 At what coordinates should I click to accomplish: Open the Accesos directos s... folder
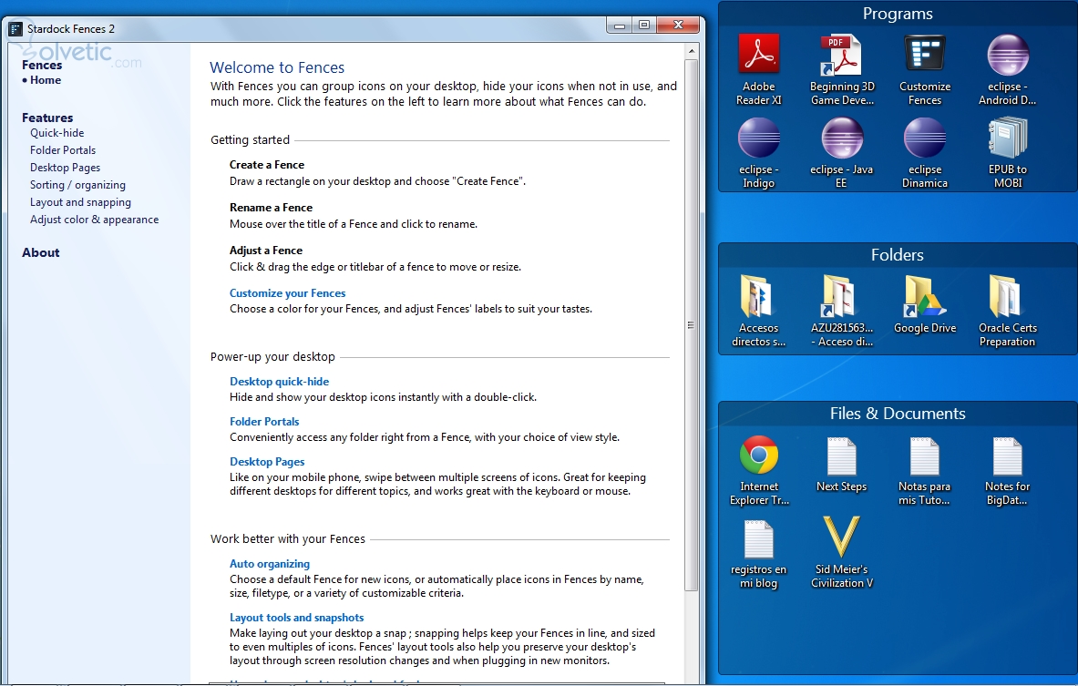click(758, 311)
